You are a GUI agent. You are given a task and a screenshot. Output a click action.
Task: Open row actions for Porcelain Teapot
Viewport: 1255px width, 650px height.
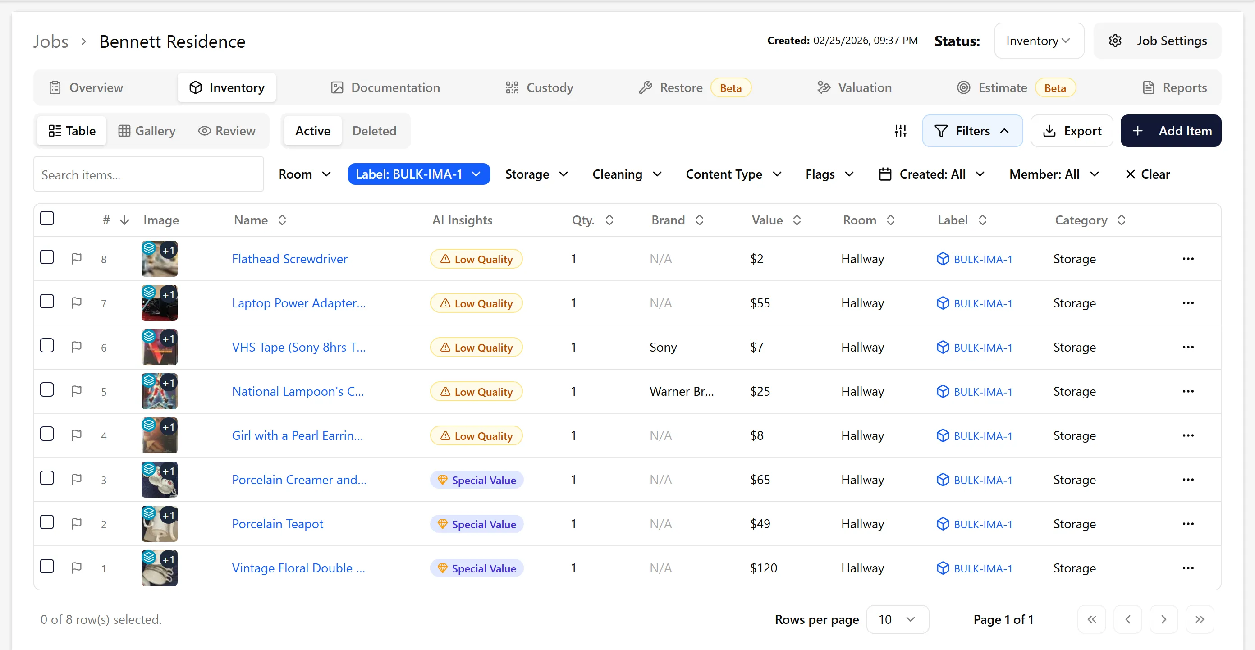[x=1188, y=524]
